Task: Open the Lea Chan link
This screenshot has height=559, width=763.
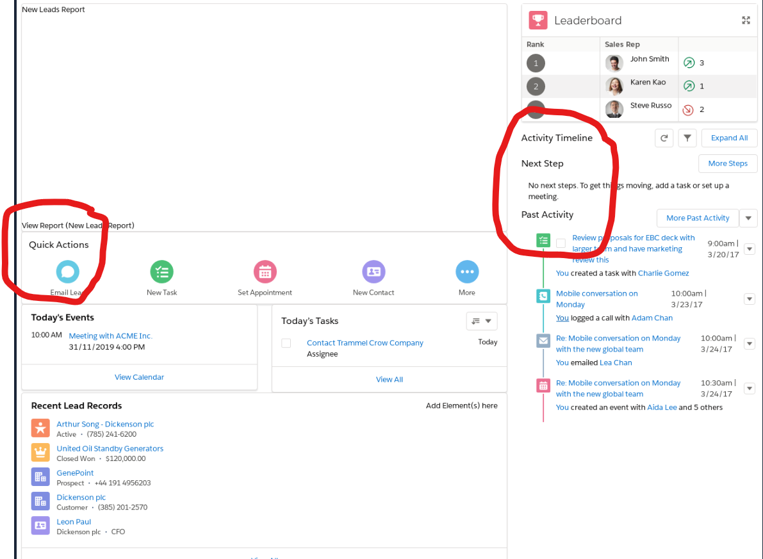Action: pyautogui.click(x=616, y=362)
